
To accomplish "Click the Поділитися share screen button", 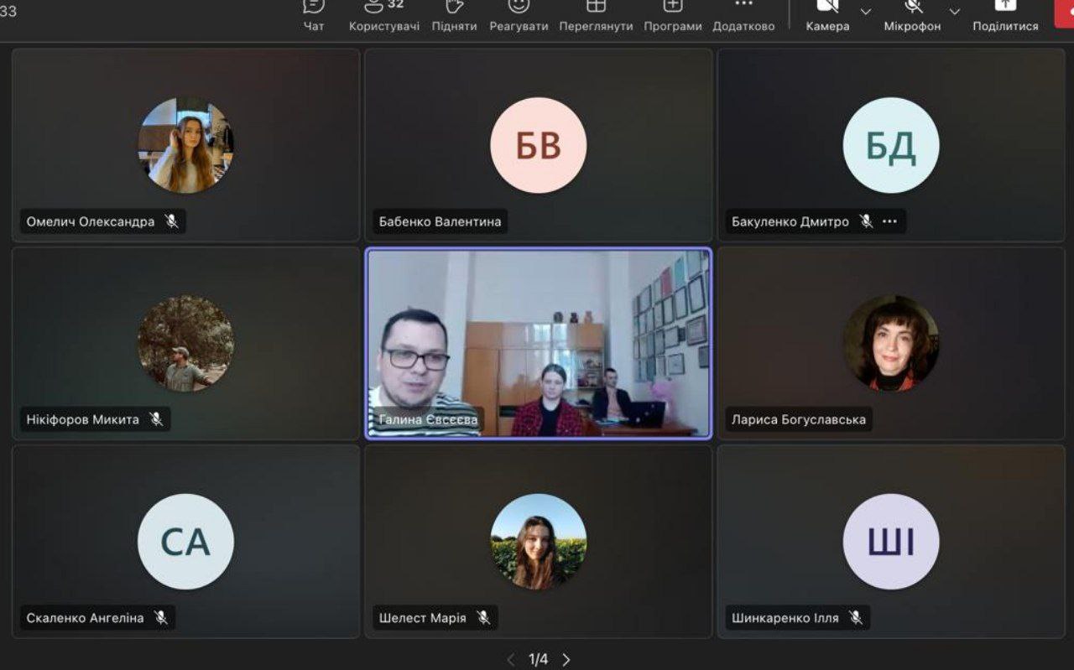I will click(1005, 15).
